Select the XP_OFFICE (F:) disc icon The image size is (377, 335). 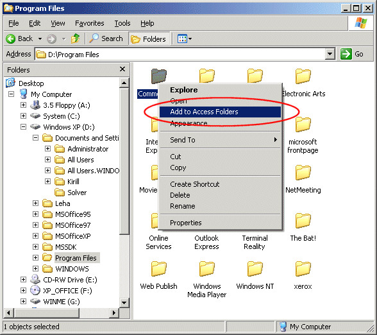[35, 291]
